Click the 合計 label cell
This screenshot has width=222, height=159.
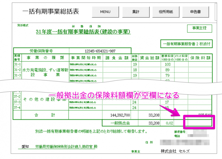(45, 115)
